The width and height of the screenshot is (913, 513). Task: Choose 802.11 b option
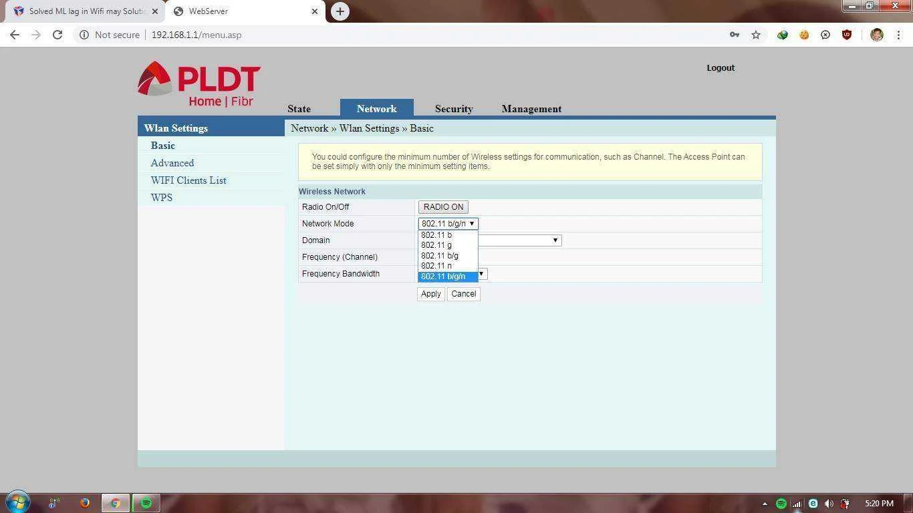point(448,235)
